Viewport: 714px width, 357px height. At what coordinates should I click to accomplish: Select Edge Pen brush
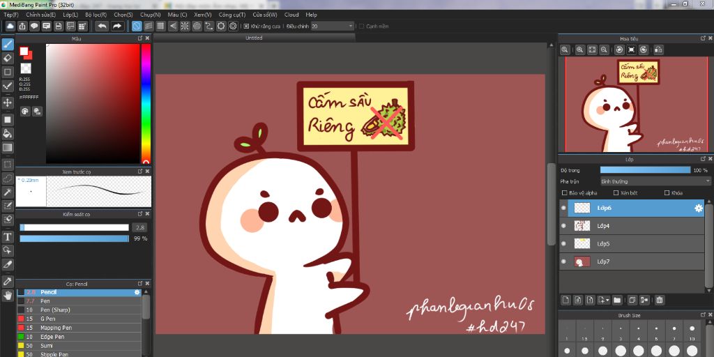(x=79, y=337)
